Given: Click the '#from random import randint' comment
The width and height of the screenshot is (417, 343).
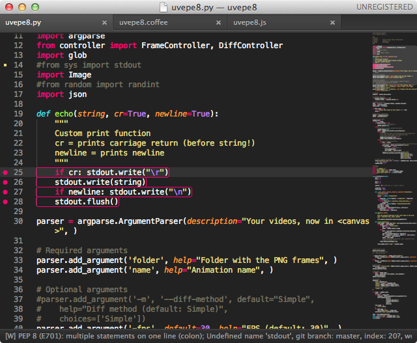Looking at the screenshot, I should tap(98, 85).
